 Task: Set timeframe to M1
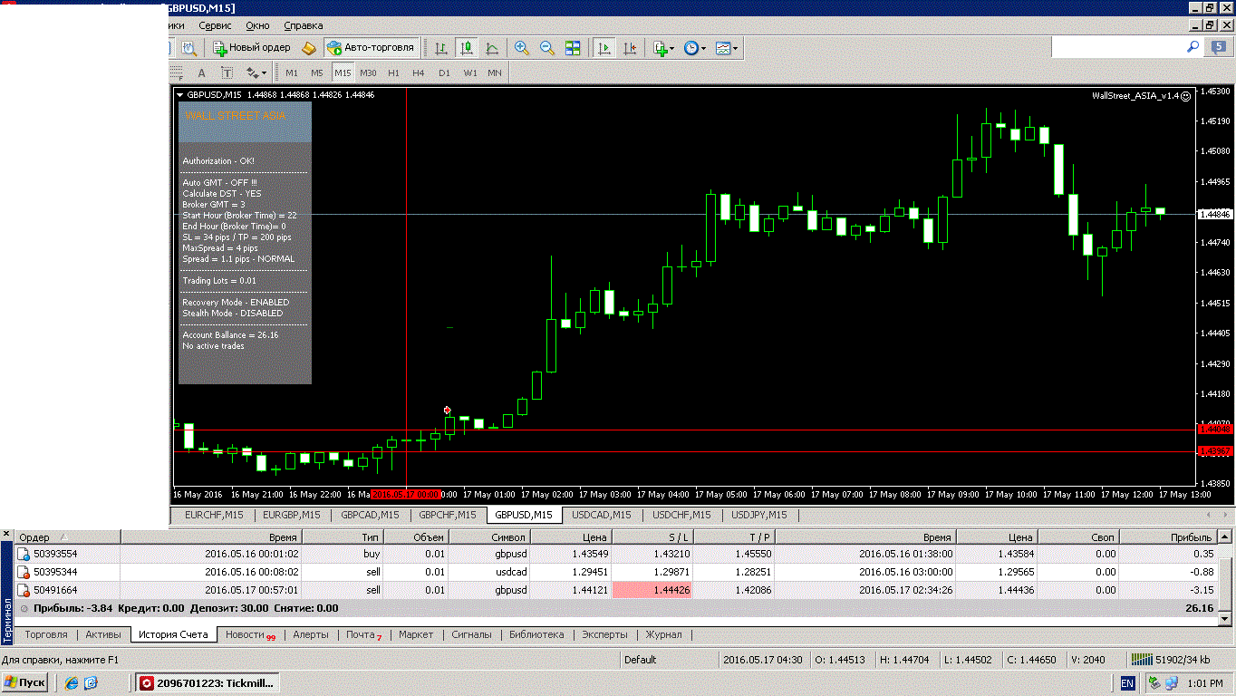point(292,72)
